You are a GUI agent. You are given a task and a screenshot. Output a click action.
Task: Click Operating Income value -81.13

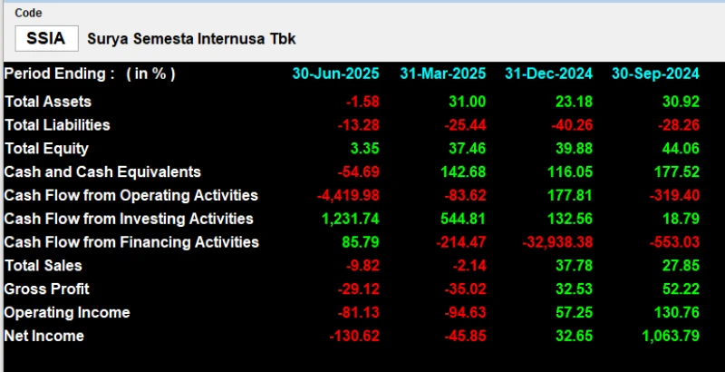358,313
